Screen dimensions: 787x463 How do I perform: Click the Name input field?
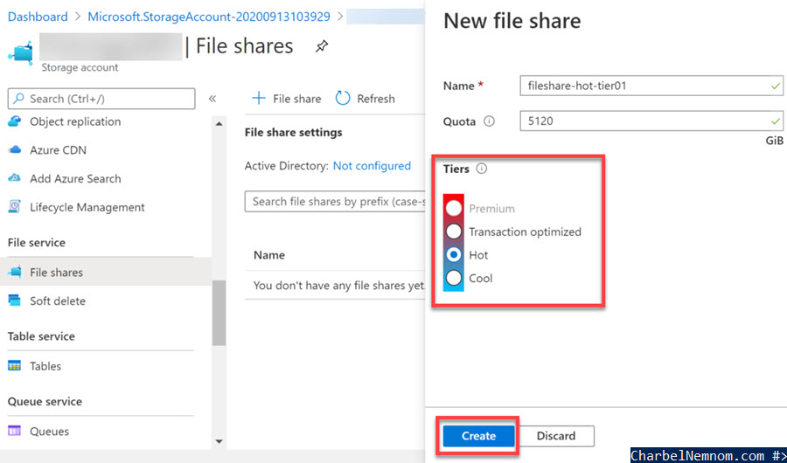click(x=651, y=86)
